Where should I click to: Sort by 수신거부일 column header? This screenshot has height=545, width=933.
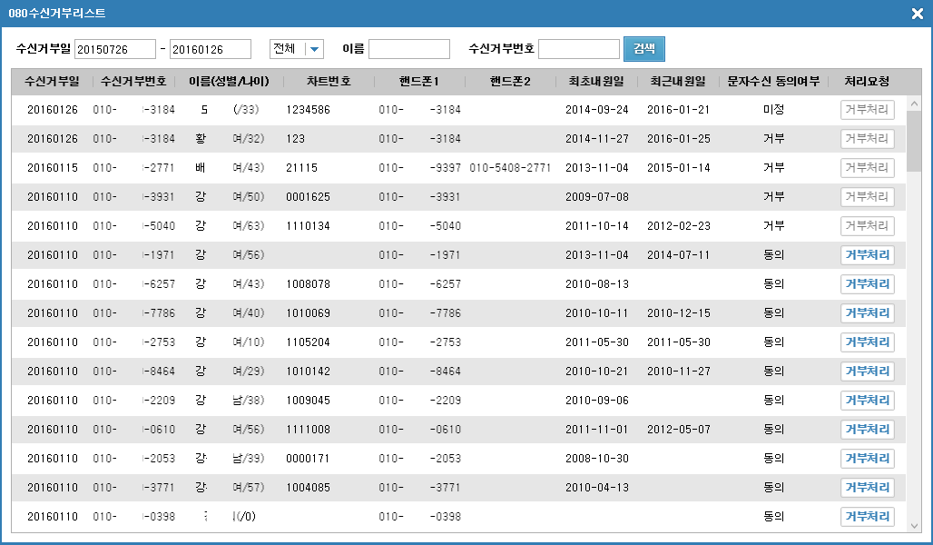click(52, 82)
